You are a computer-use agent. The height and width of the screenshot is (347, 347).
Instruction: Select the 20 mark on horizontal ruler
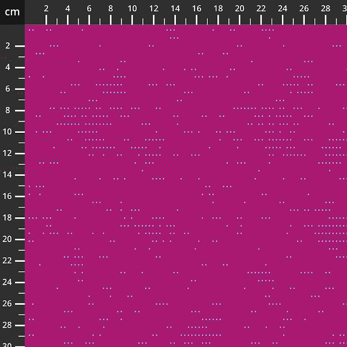[x=240, y=9]
